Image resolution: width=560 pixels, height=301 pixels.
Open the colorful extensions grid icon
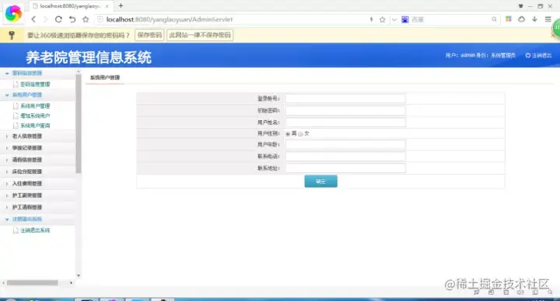pyautogui.click(x=509, y=19)
